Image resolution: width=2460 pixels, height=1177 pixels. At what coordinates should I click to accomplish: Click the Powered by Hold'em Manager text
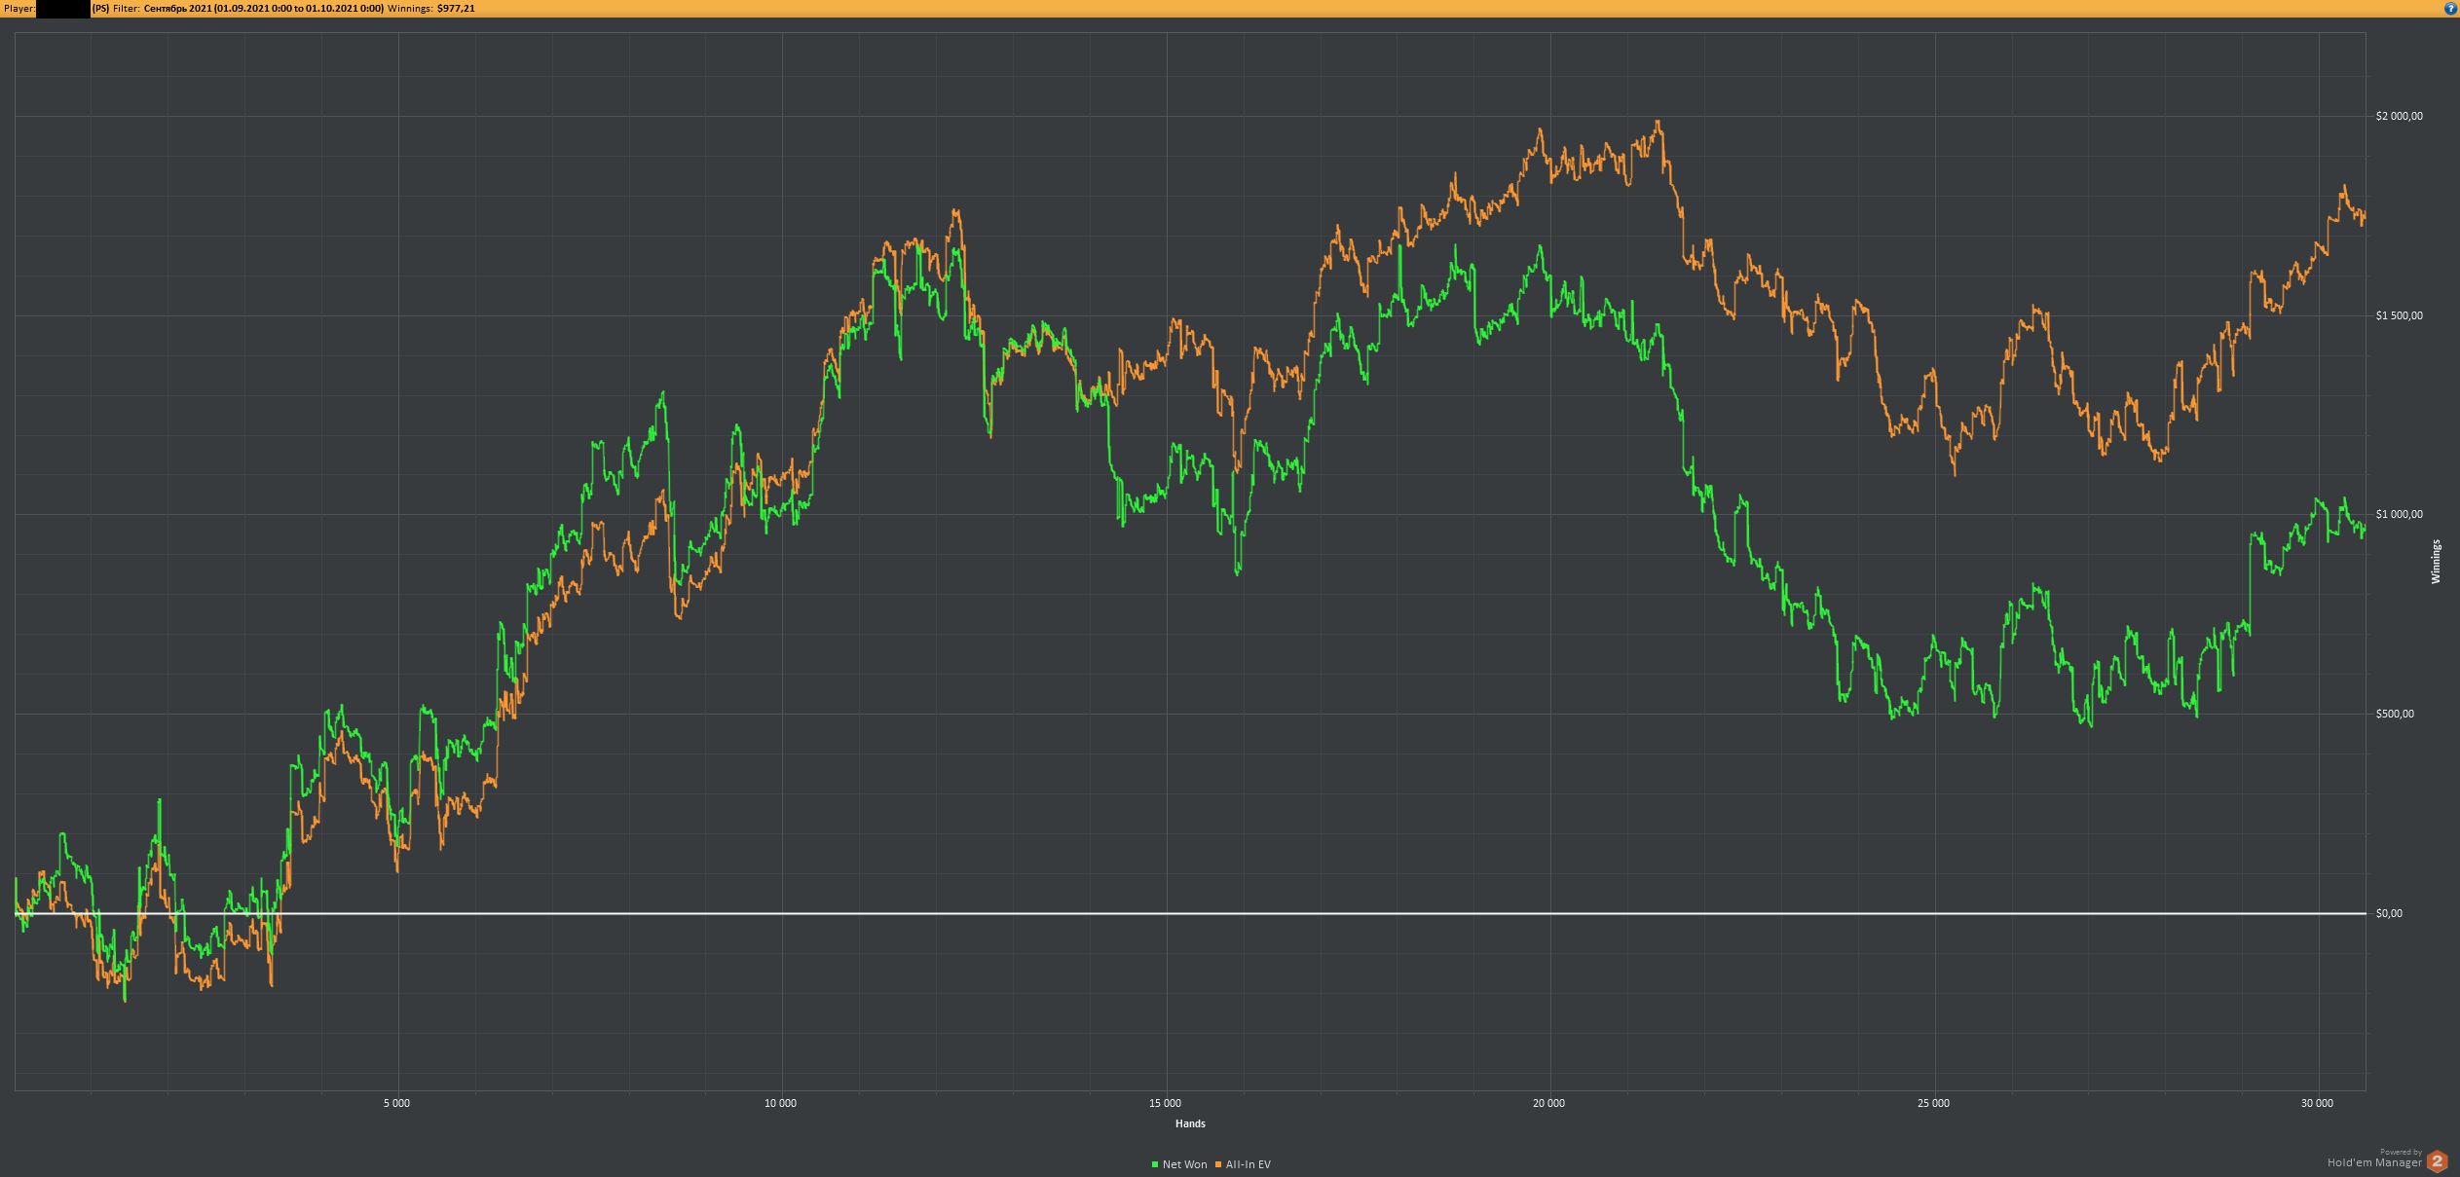coord(2374,1159)
